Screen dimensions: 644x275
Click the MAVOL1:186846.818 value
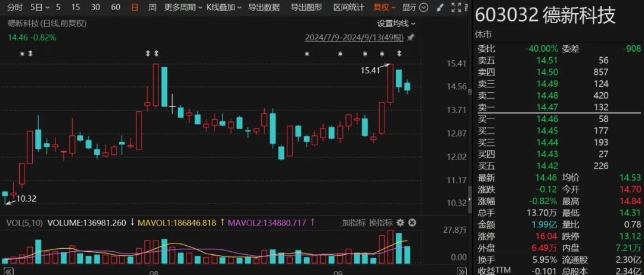(177, 223)
